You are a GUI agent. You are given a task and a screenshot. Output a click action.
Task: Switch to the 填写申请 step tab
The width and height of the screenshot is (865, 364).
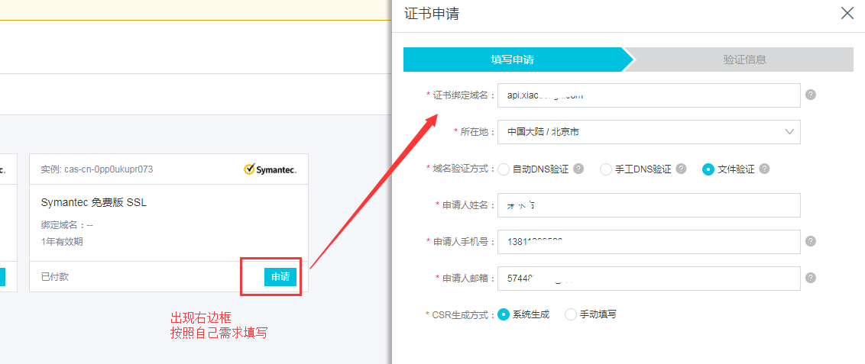coord(513,60)
